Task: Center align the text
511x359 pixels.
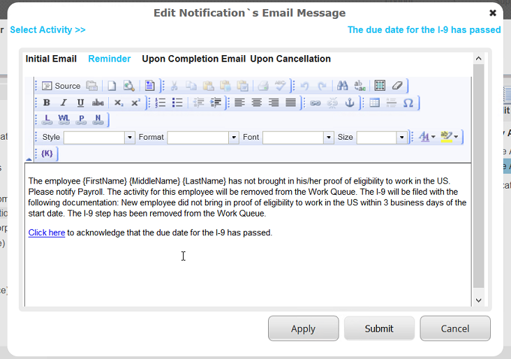Action: point(257,103)
